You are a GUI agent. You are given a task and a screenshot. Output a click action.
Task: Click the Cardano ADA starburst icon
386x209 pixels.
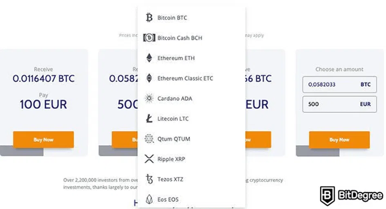pyautogui.click(x=149, y=98)
